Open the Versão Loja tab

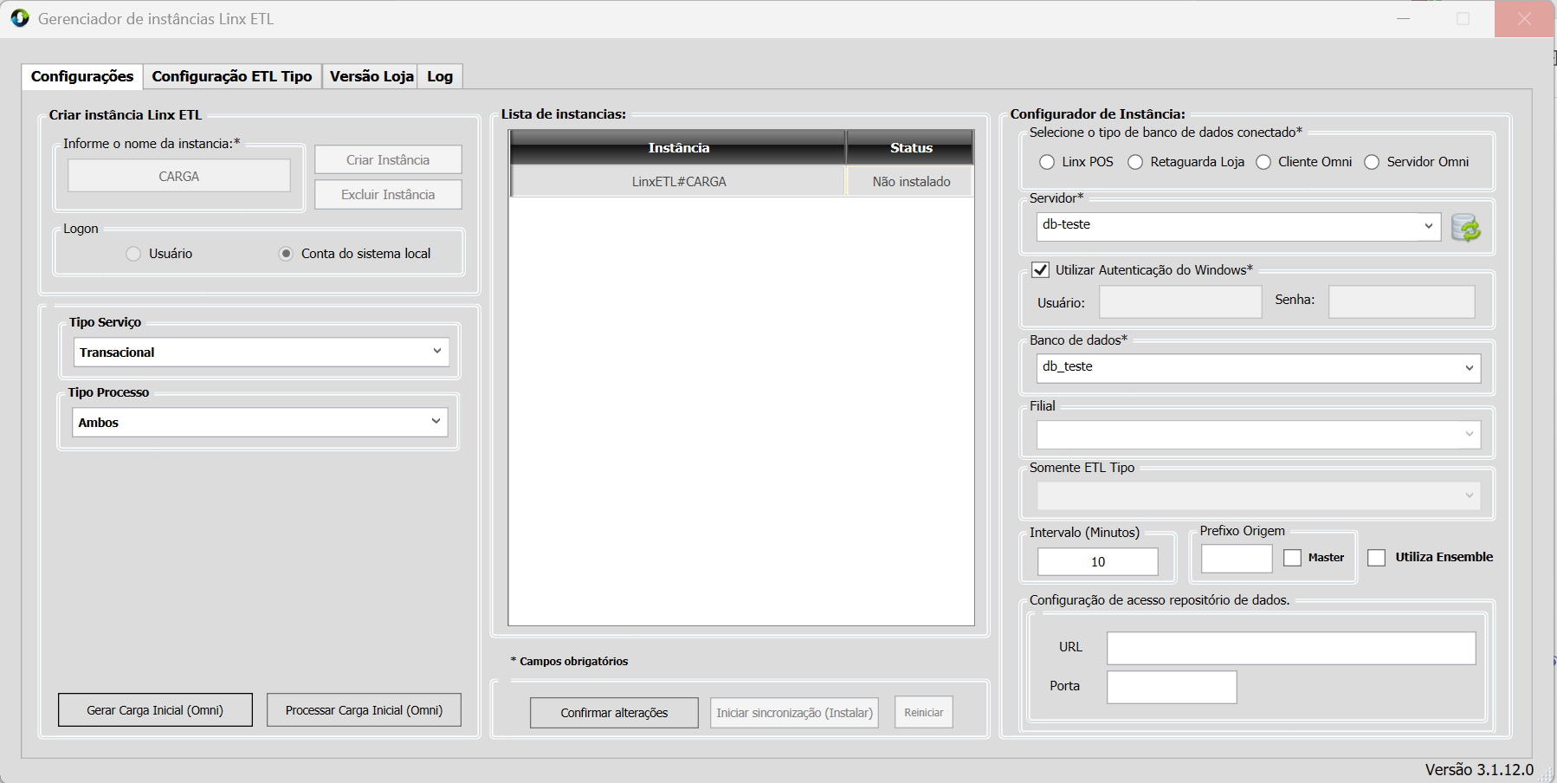pyautogui.click(x=371, y=76)
